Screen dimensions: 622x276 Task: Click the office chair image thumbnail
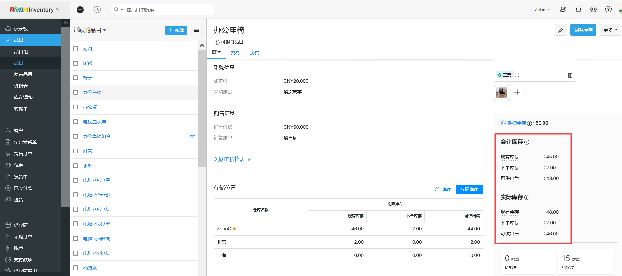(x=501, y=92)
